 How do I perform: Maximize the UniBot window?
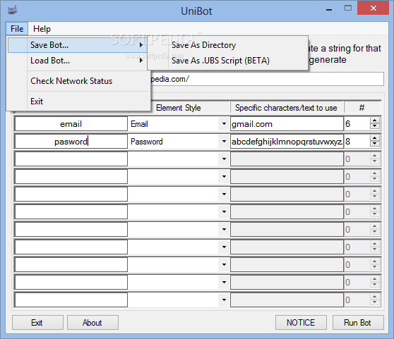[x=348, y=8]
